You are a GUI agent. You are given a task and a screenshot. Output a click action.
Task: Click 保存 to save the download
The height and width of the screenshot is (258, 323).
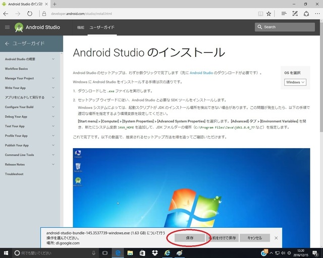(x=190, y=238)
